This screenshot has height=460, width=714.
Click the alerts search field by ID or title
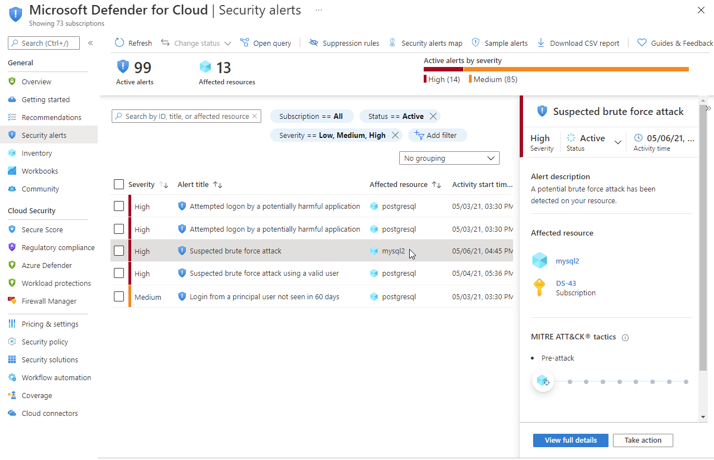click(x=186, y=116)
